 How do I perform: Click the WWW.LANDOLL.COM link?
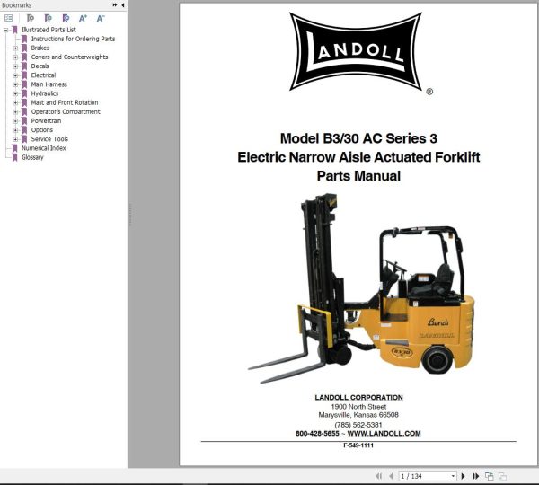(384, 434)
